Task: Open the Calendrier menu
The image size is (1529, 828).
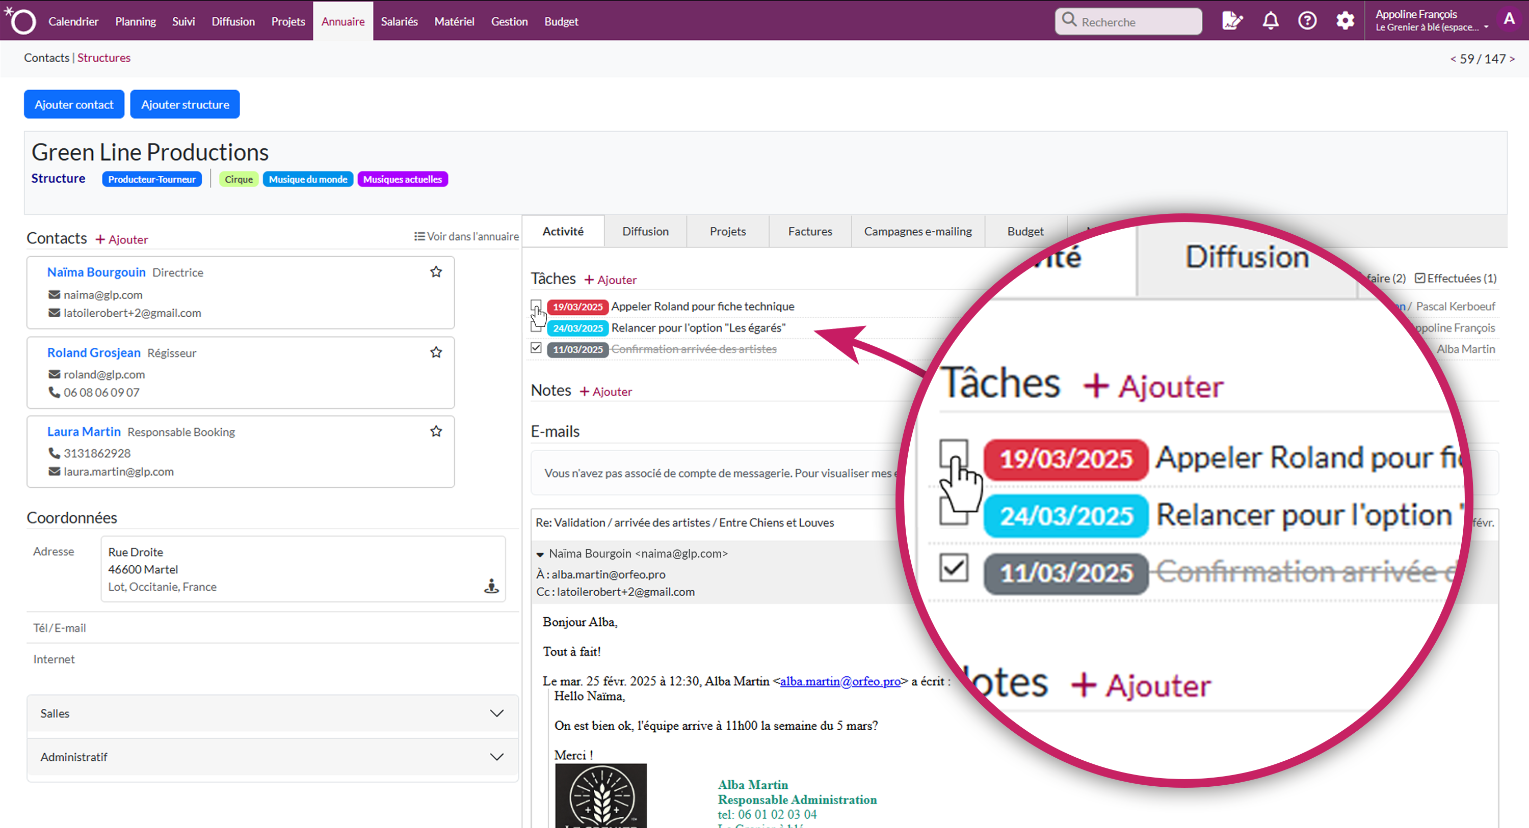Action: coord(73,21)
